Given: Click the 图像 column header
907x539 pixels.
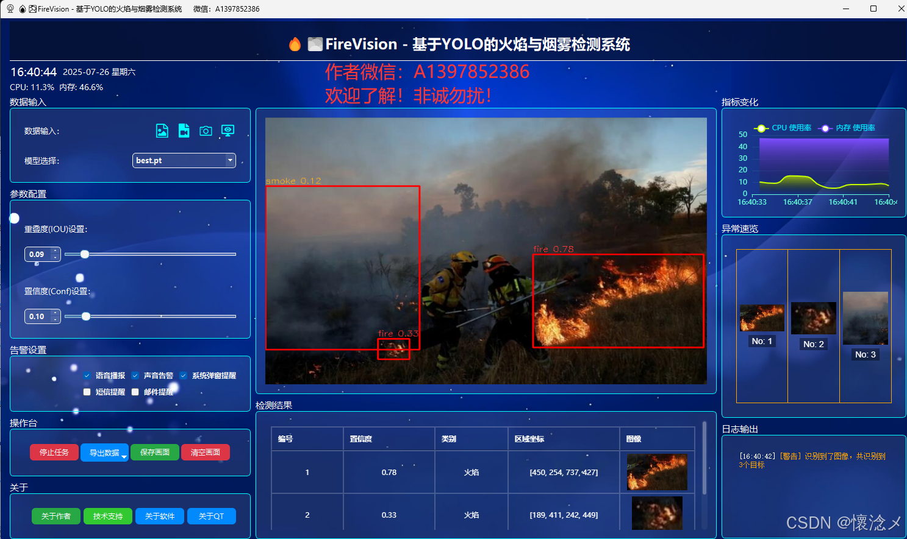Looking at the screenshot, I should (x=658, y=439).
